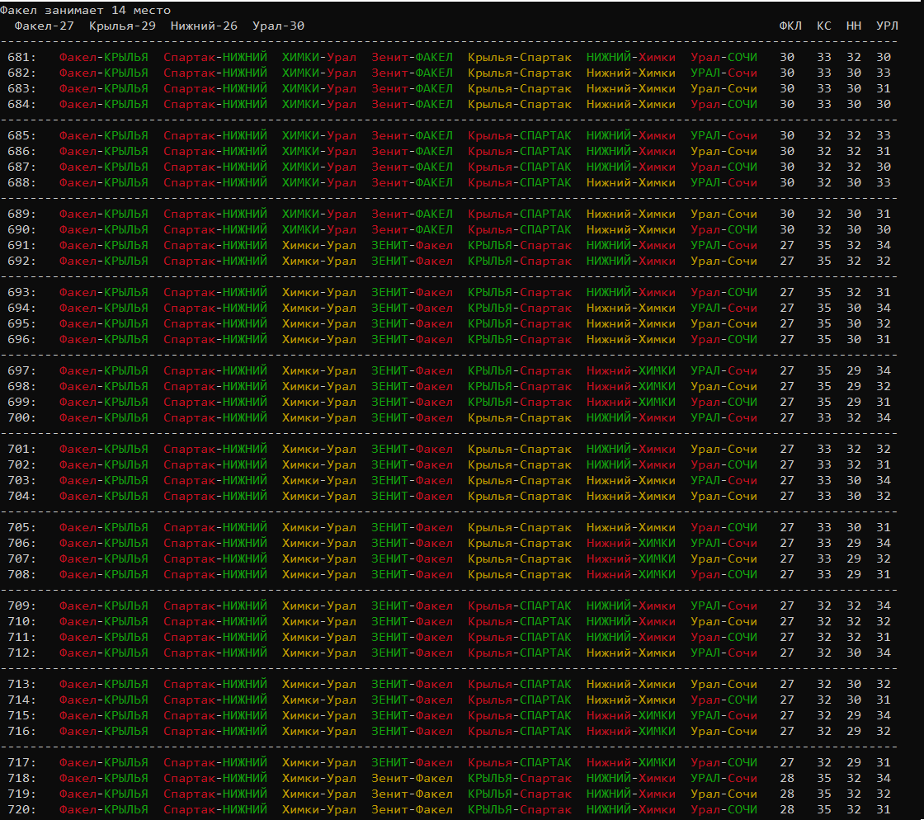Click 'УРАЛ-Сочи' in row 703

(724, 480)
